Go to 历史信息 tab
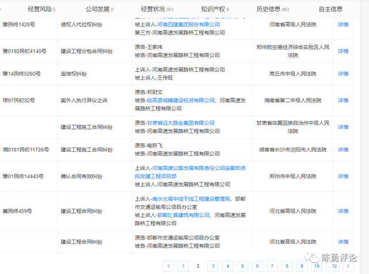Image resolution: width=369 pixels, height=274 pixels. [x=273, y=9]
